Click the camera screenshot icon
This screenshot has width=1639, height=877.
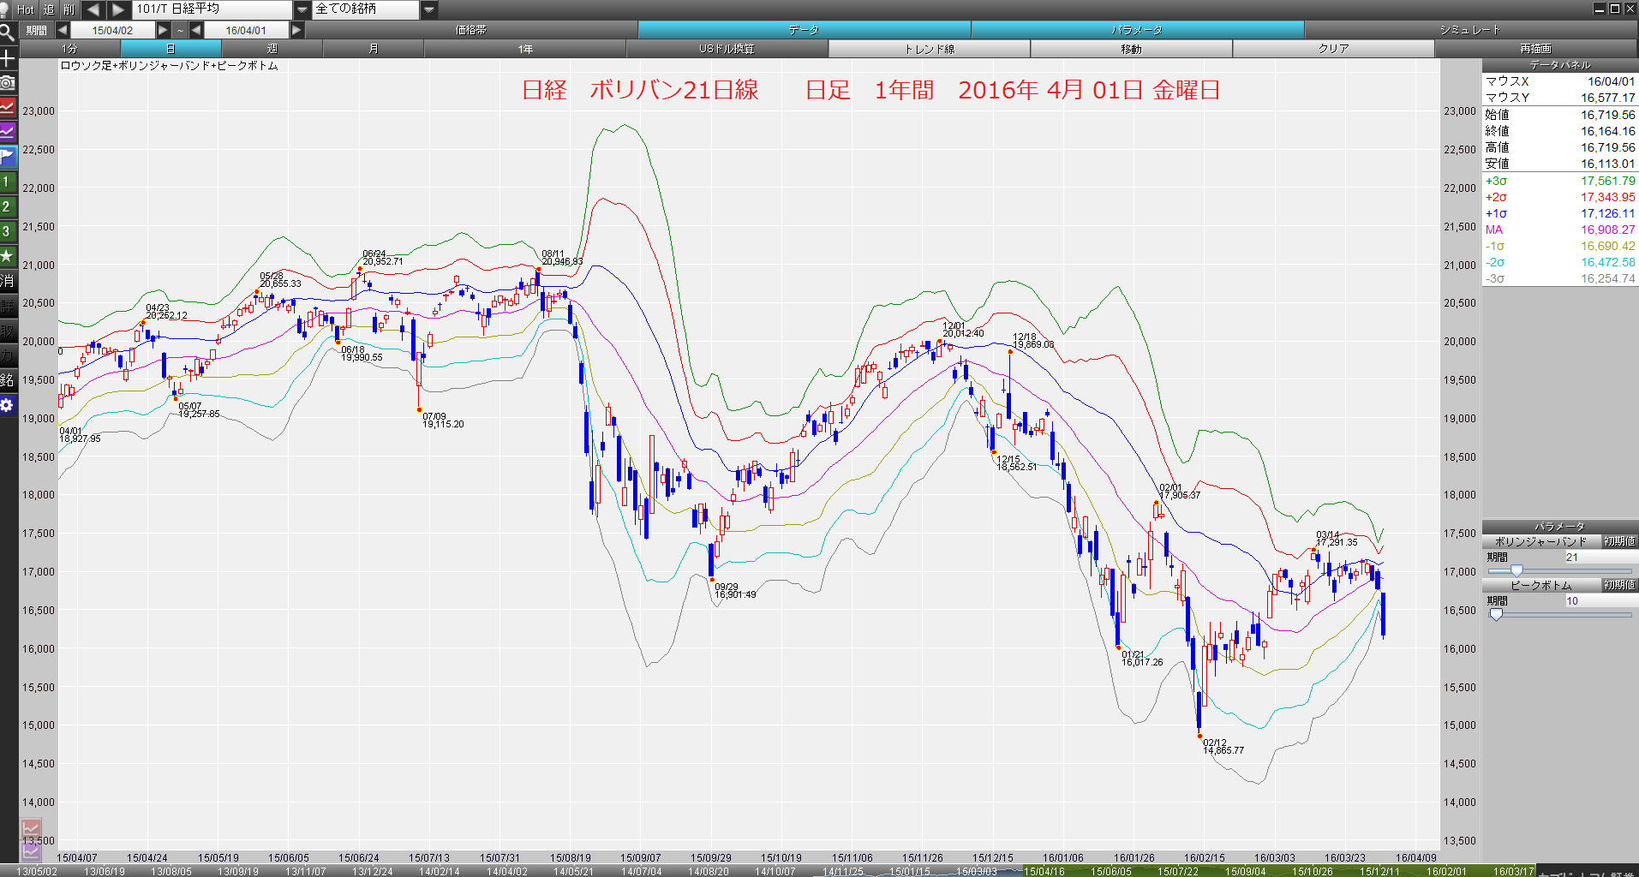pos(8,82)
